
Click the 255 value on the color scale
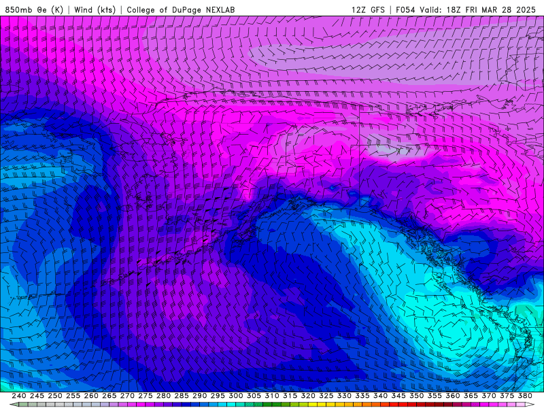[x=73, y=396]
